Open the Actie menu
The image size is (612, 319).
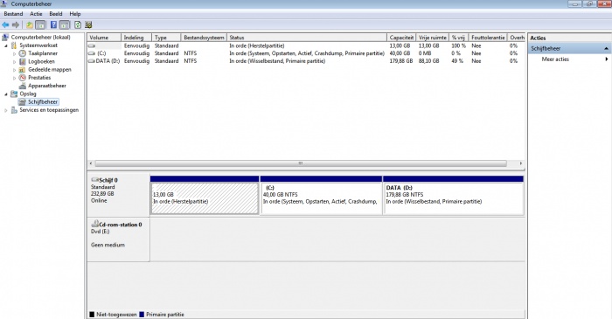[x=36, y=14]
